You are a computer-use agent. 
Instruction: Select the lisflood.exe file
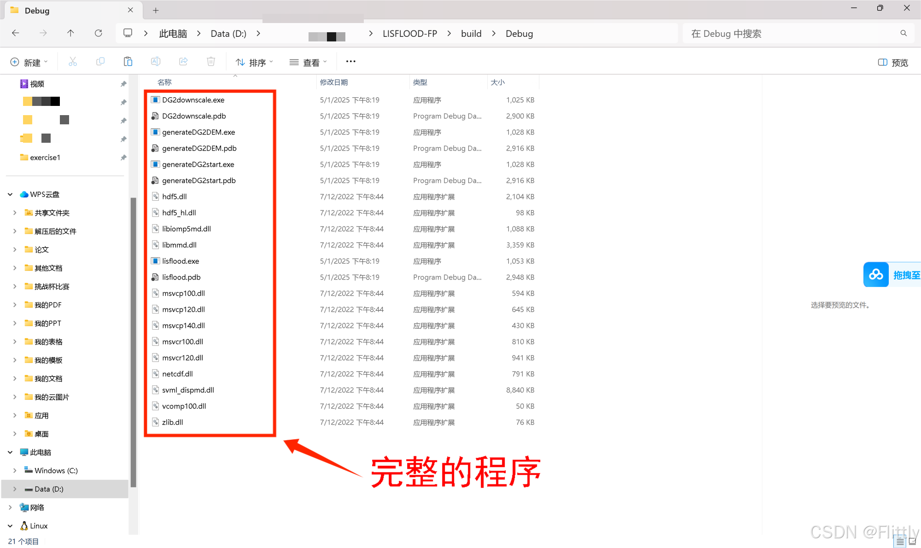tap(180, 261)
